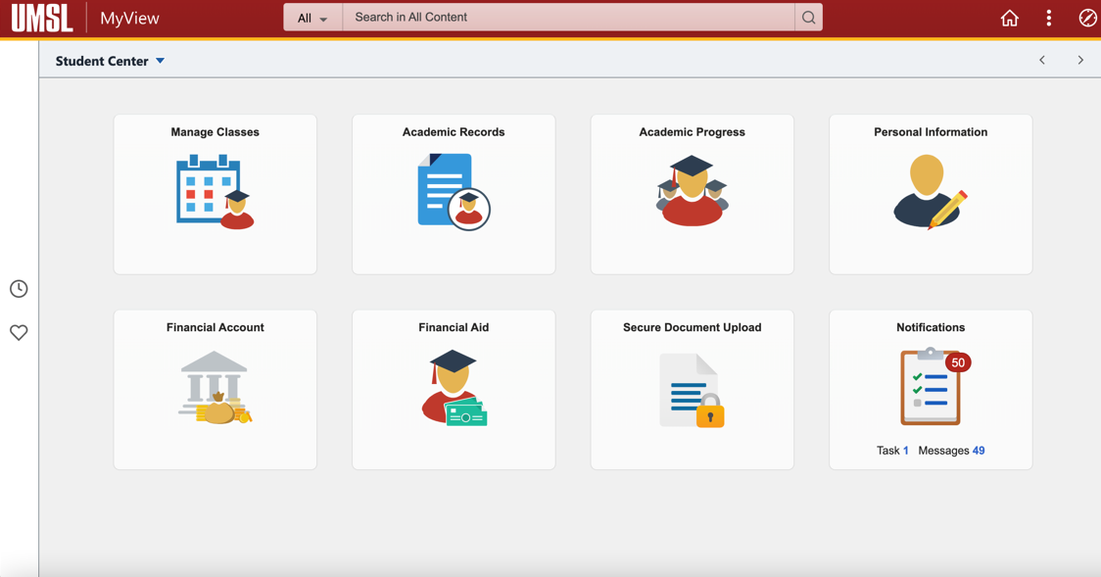Viewport: 1101px width, 577px height.
Task: Open the All search category dropdown
Action: (312, 18)
